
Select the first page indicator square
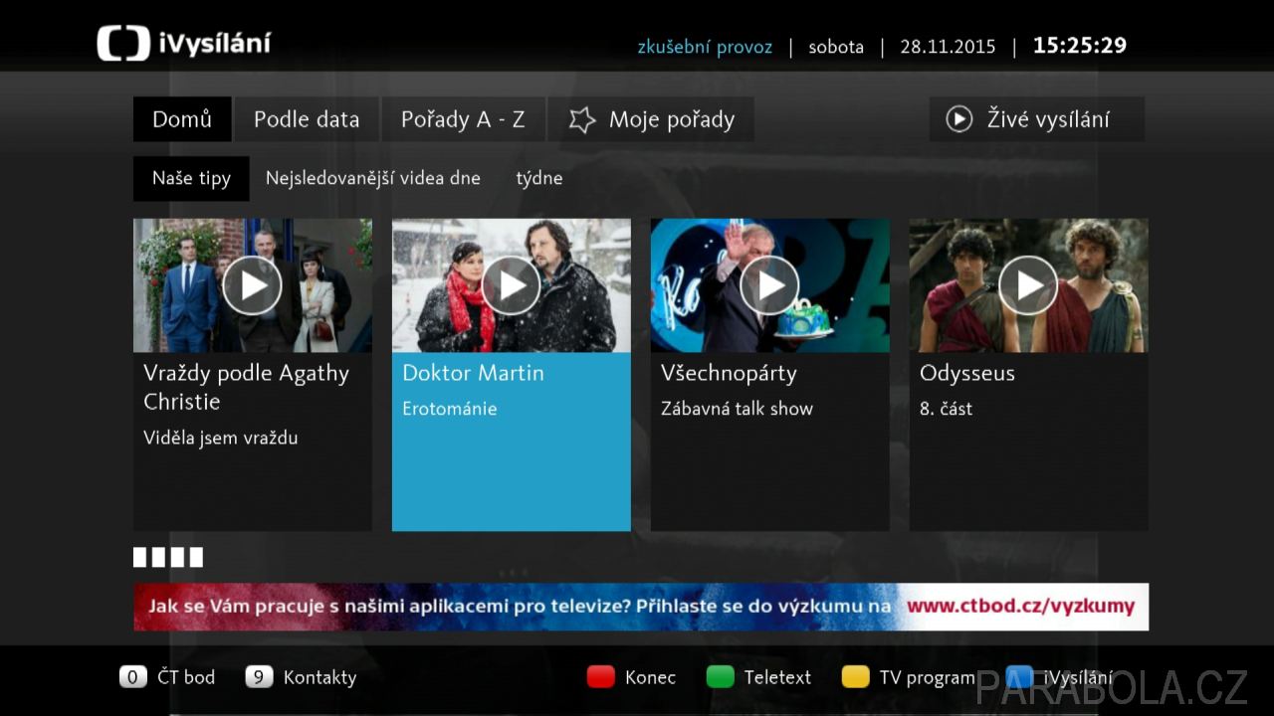click(140, 557)
